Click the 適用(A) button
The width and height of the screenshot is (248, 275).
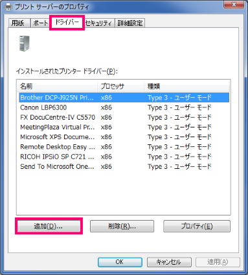[218, 262]
